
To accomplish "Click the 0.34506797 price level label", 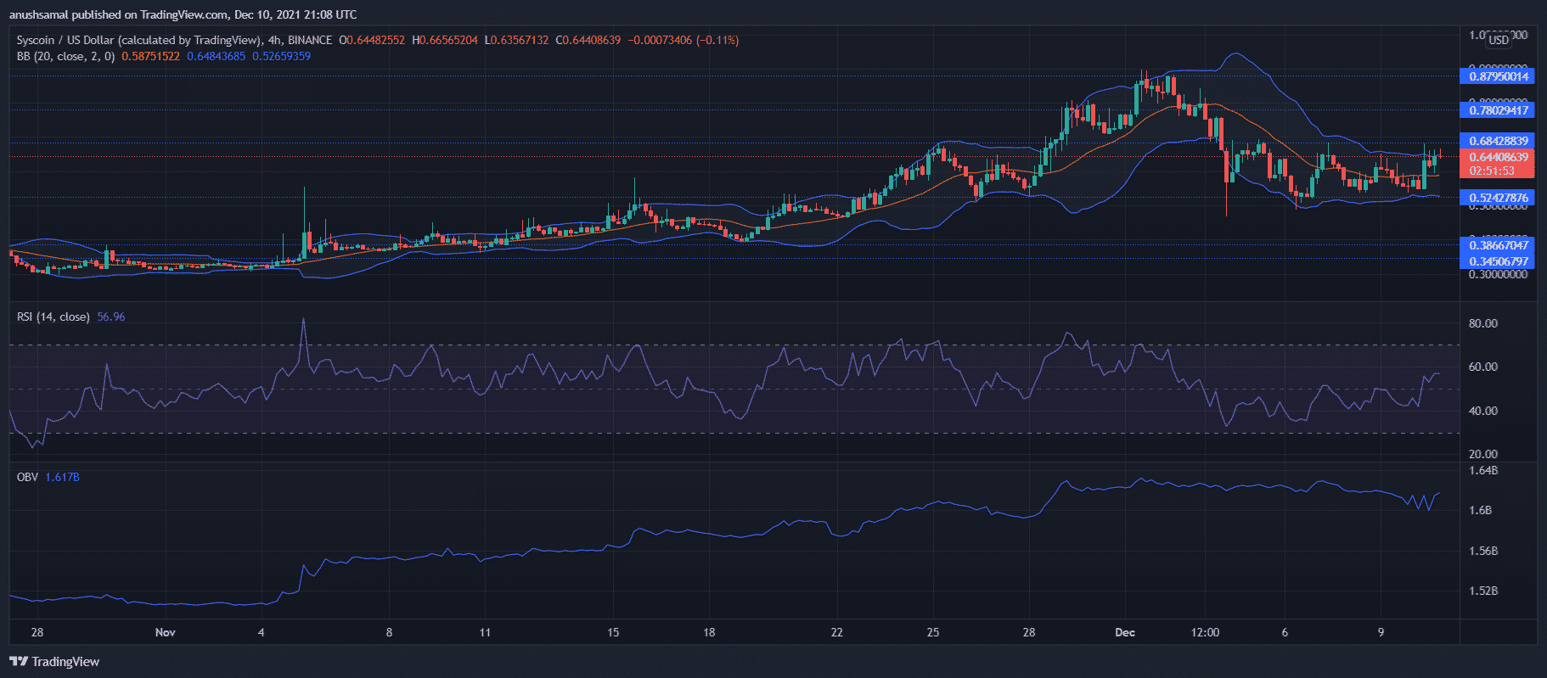I will pos(1499,261).
